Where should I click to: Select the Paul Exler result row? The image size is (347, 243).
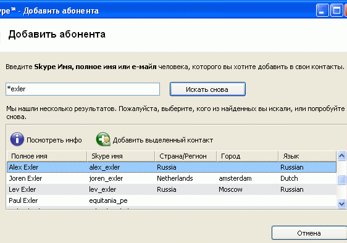pos(172,200)
